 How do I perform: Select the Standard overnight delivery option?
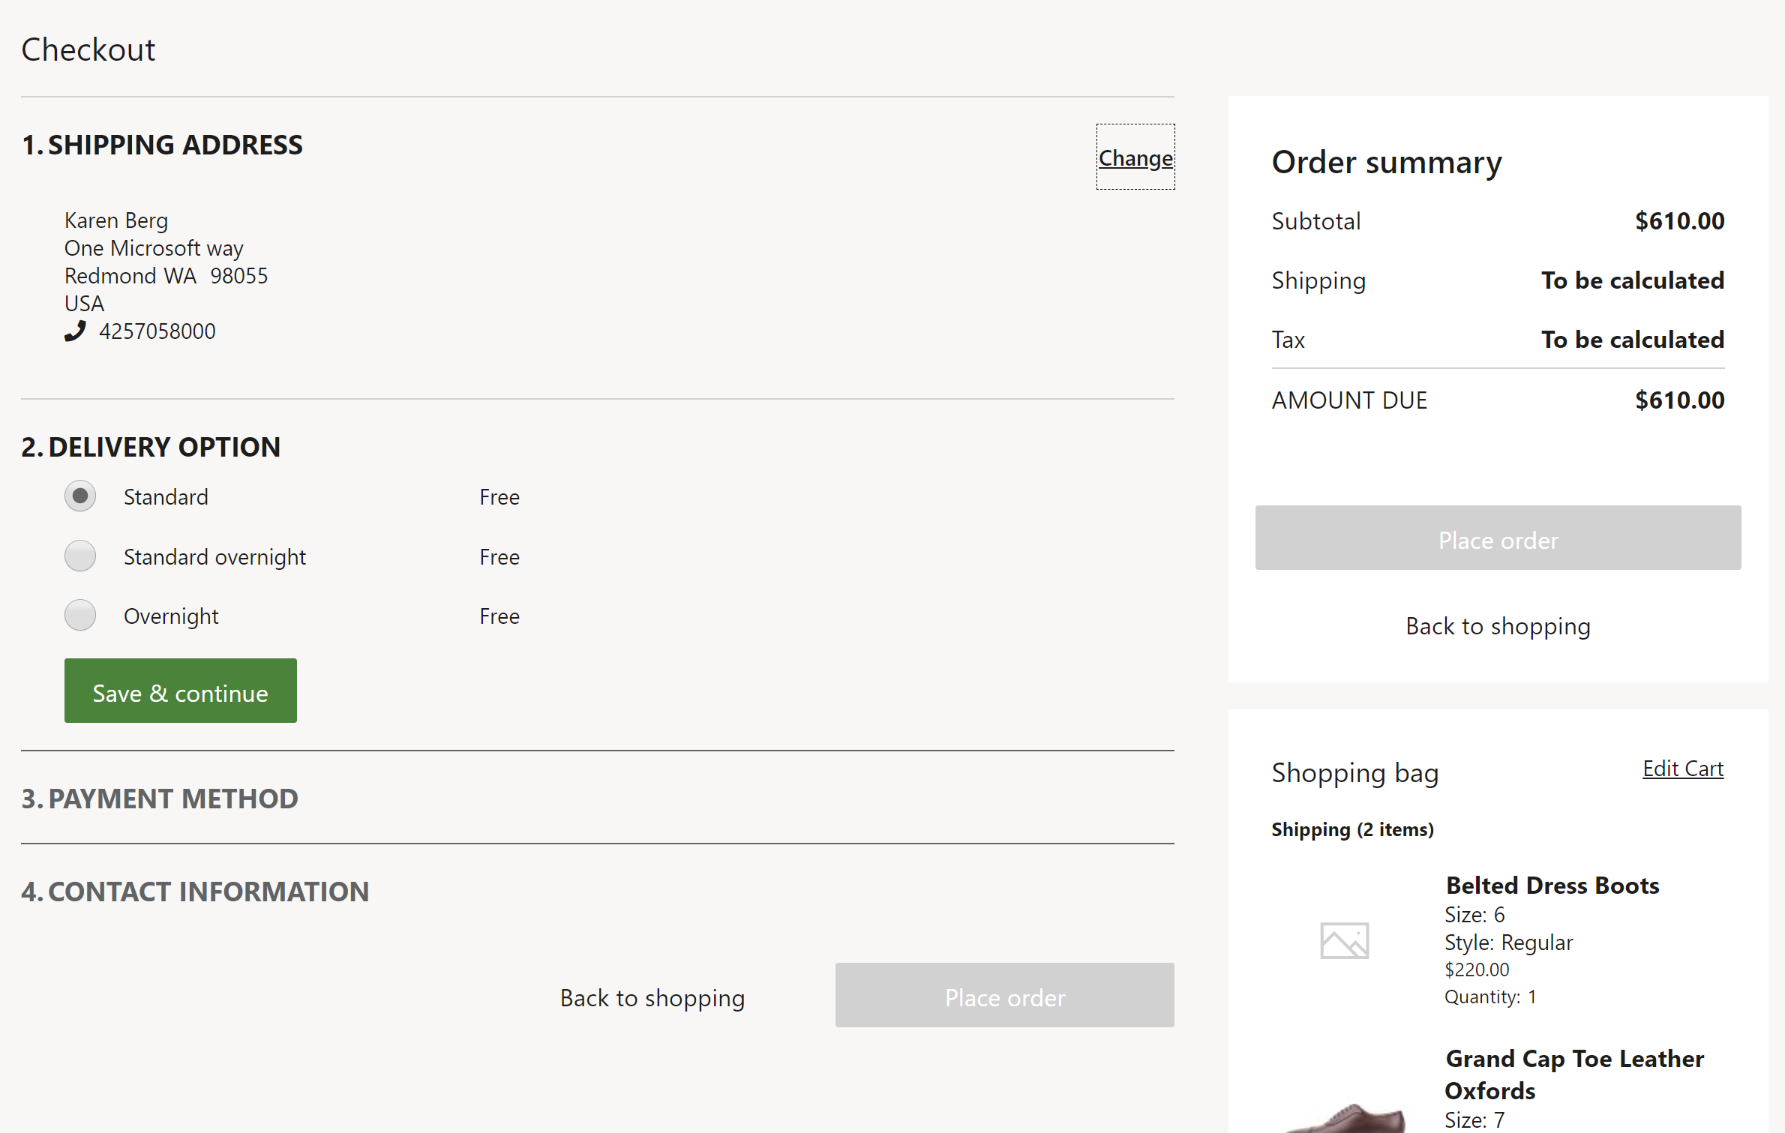tap(81, 556)
